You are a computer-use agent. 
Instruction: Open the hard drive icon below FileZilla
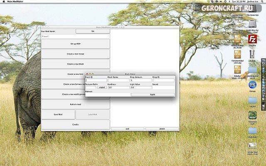[x=252, y=53]
